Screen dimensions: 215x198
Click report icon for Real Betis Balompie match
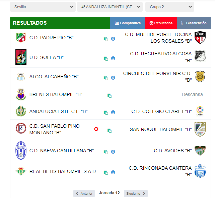click(x=106, y=172)
